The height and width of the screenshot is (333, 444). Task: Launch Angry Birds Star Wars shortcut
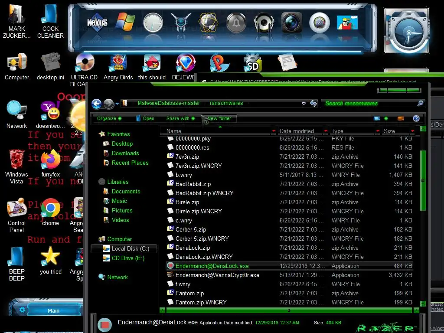(118, 67)
